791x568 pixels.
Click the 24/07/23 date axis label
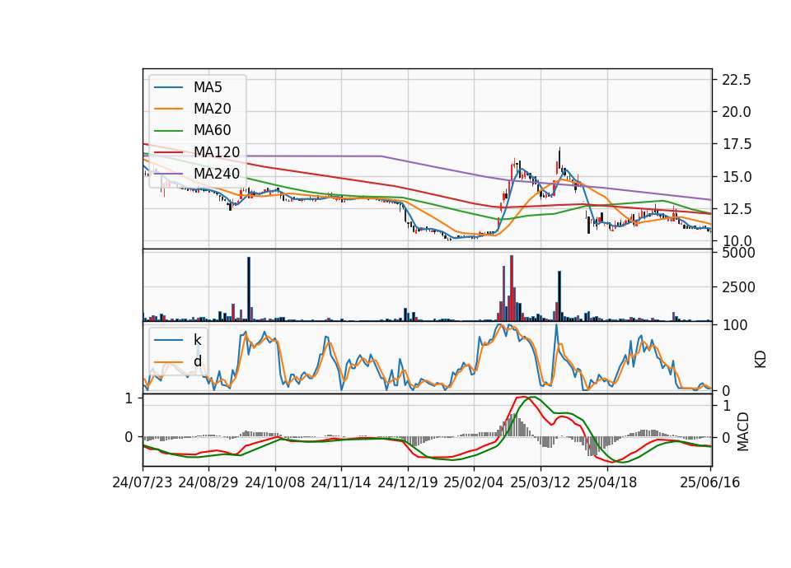(143, 482)
